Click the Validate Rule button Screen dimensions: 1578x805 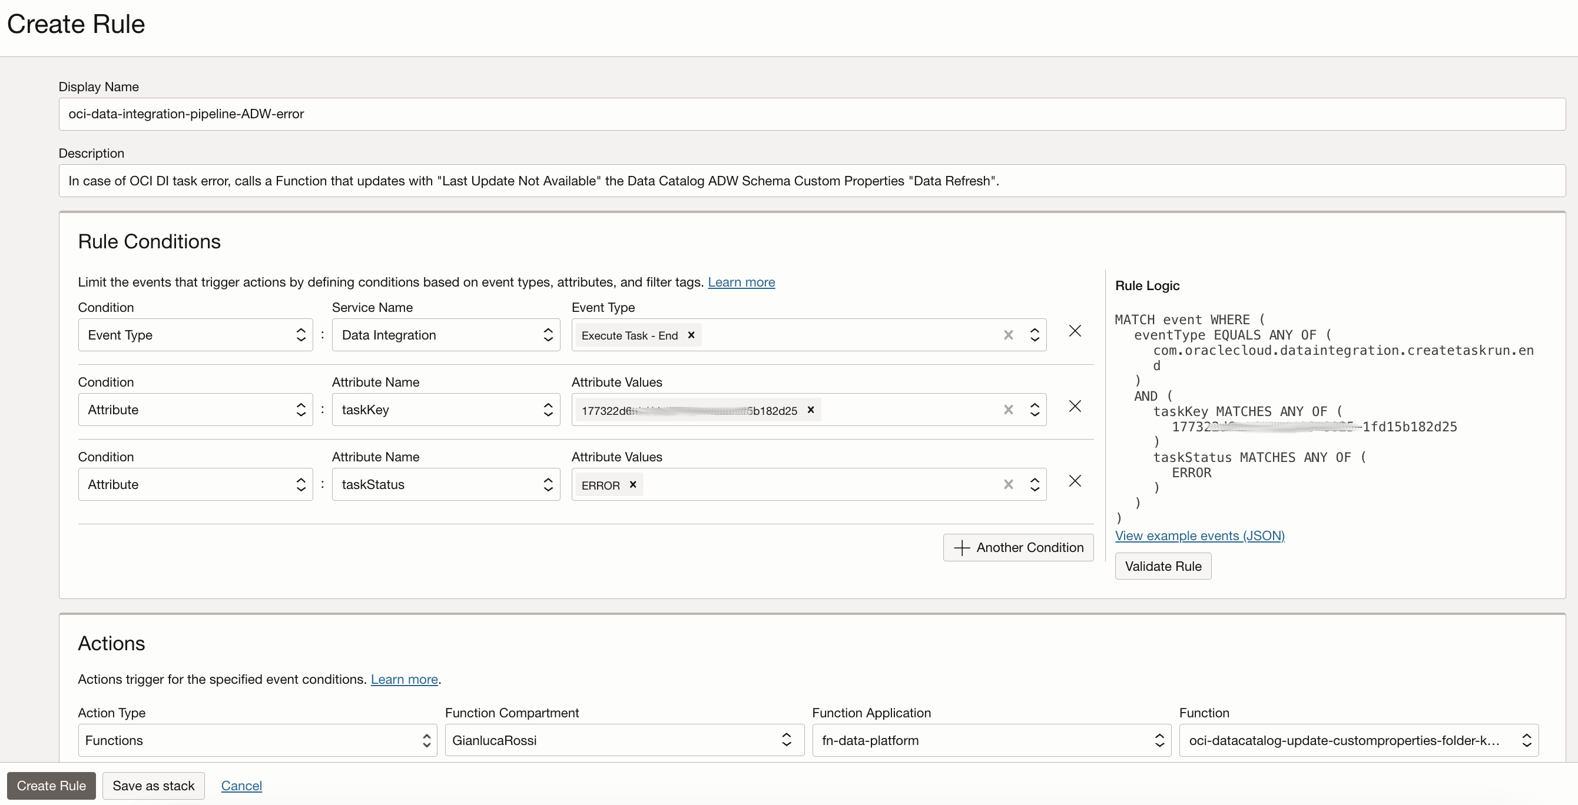[1163, 566]
